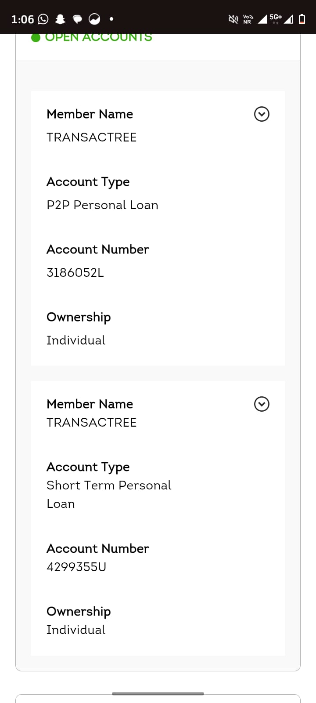Expand the Short Term Personal Loan details
This screenshot has height=703, width=316.
coord(262,404)
